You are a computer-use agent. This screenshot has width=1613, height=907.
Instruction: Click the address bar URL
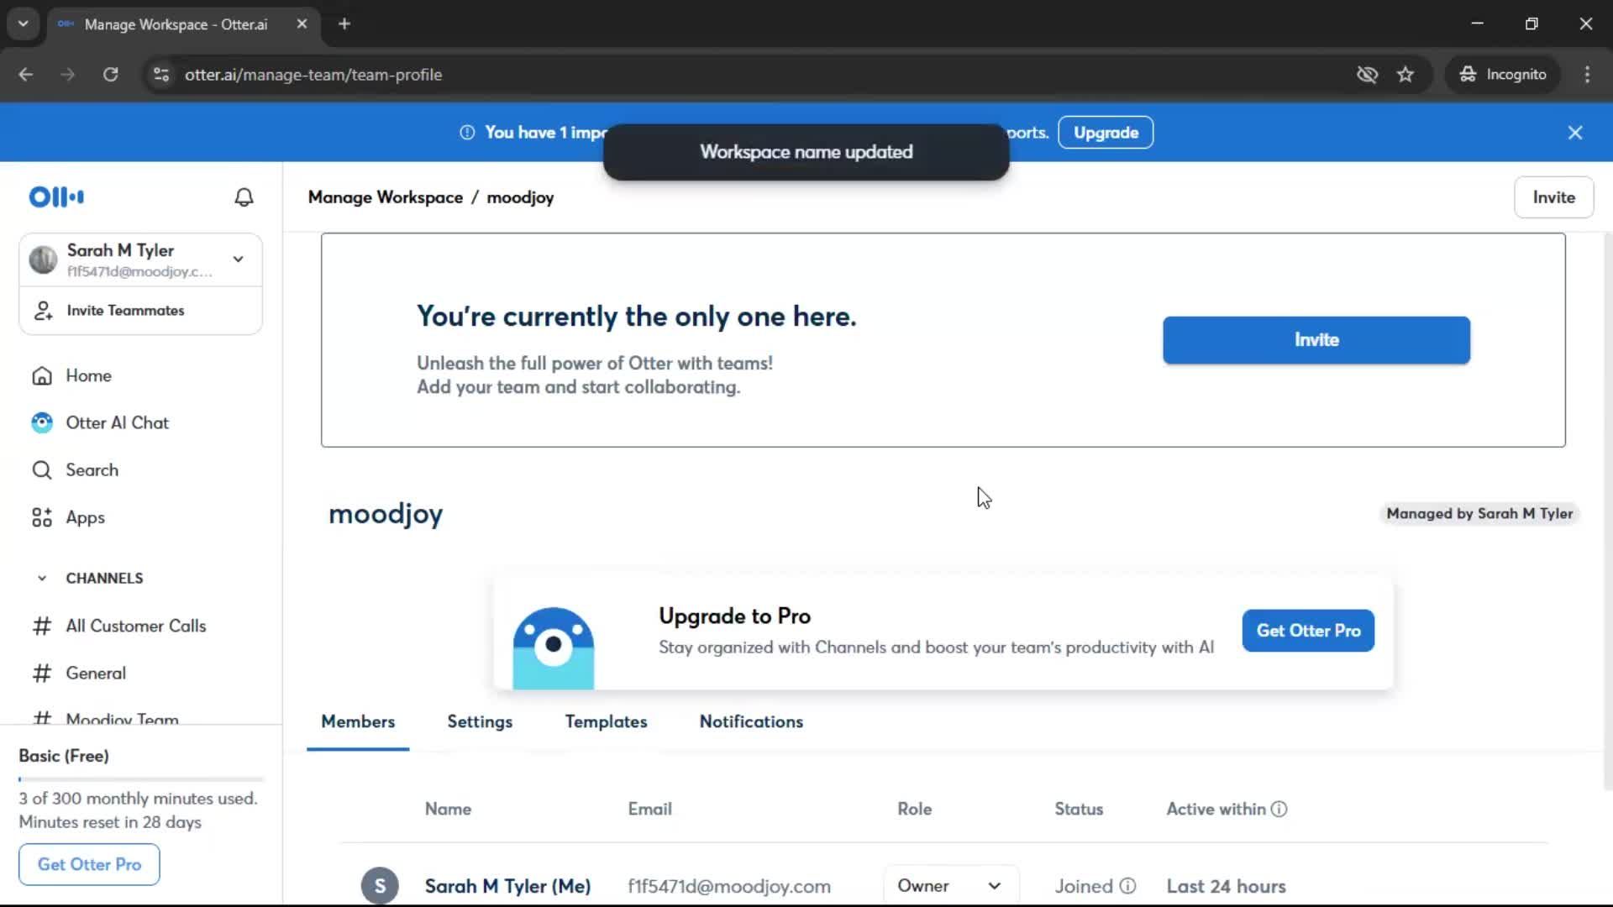(x=313, y=75)
